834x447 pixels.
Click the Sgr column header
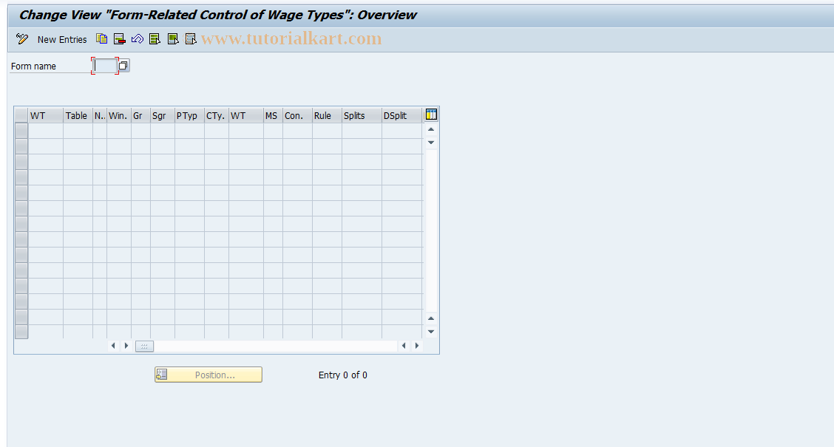[162, 115]
